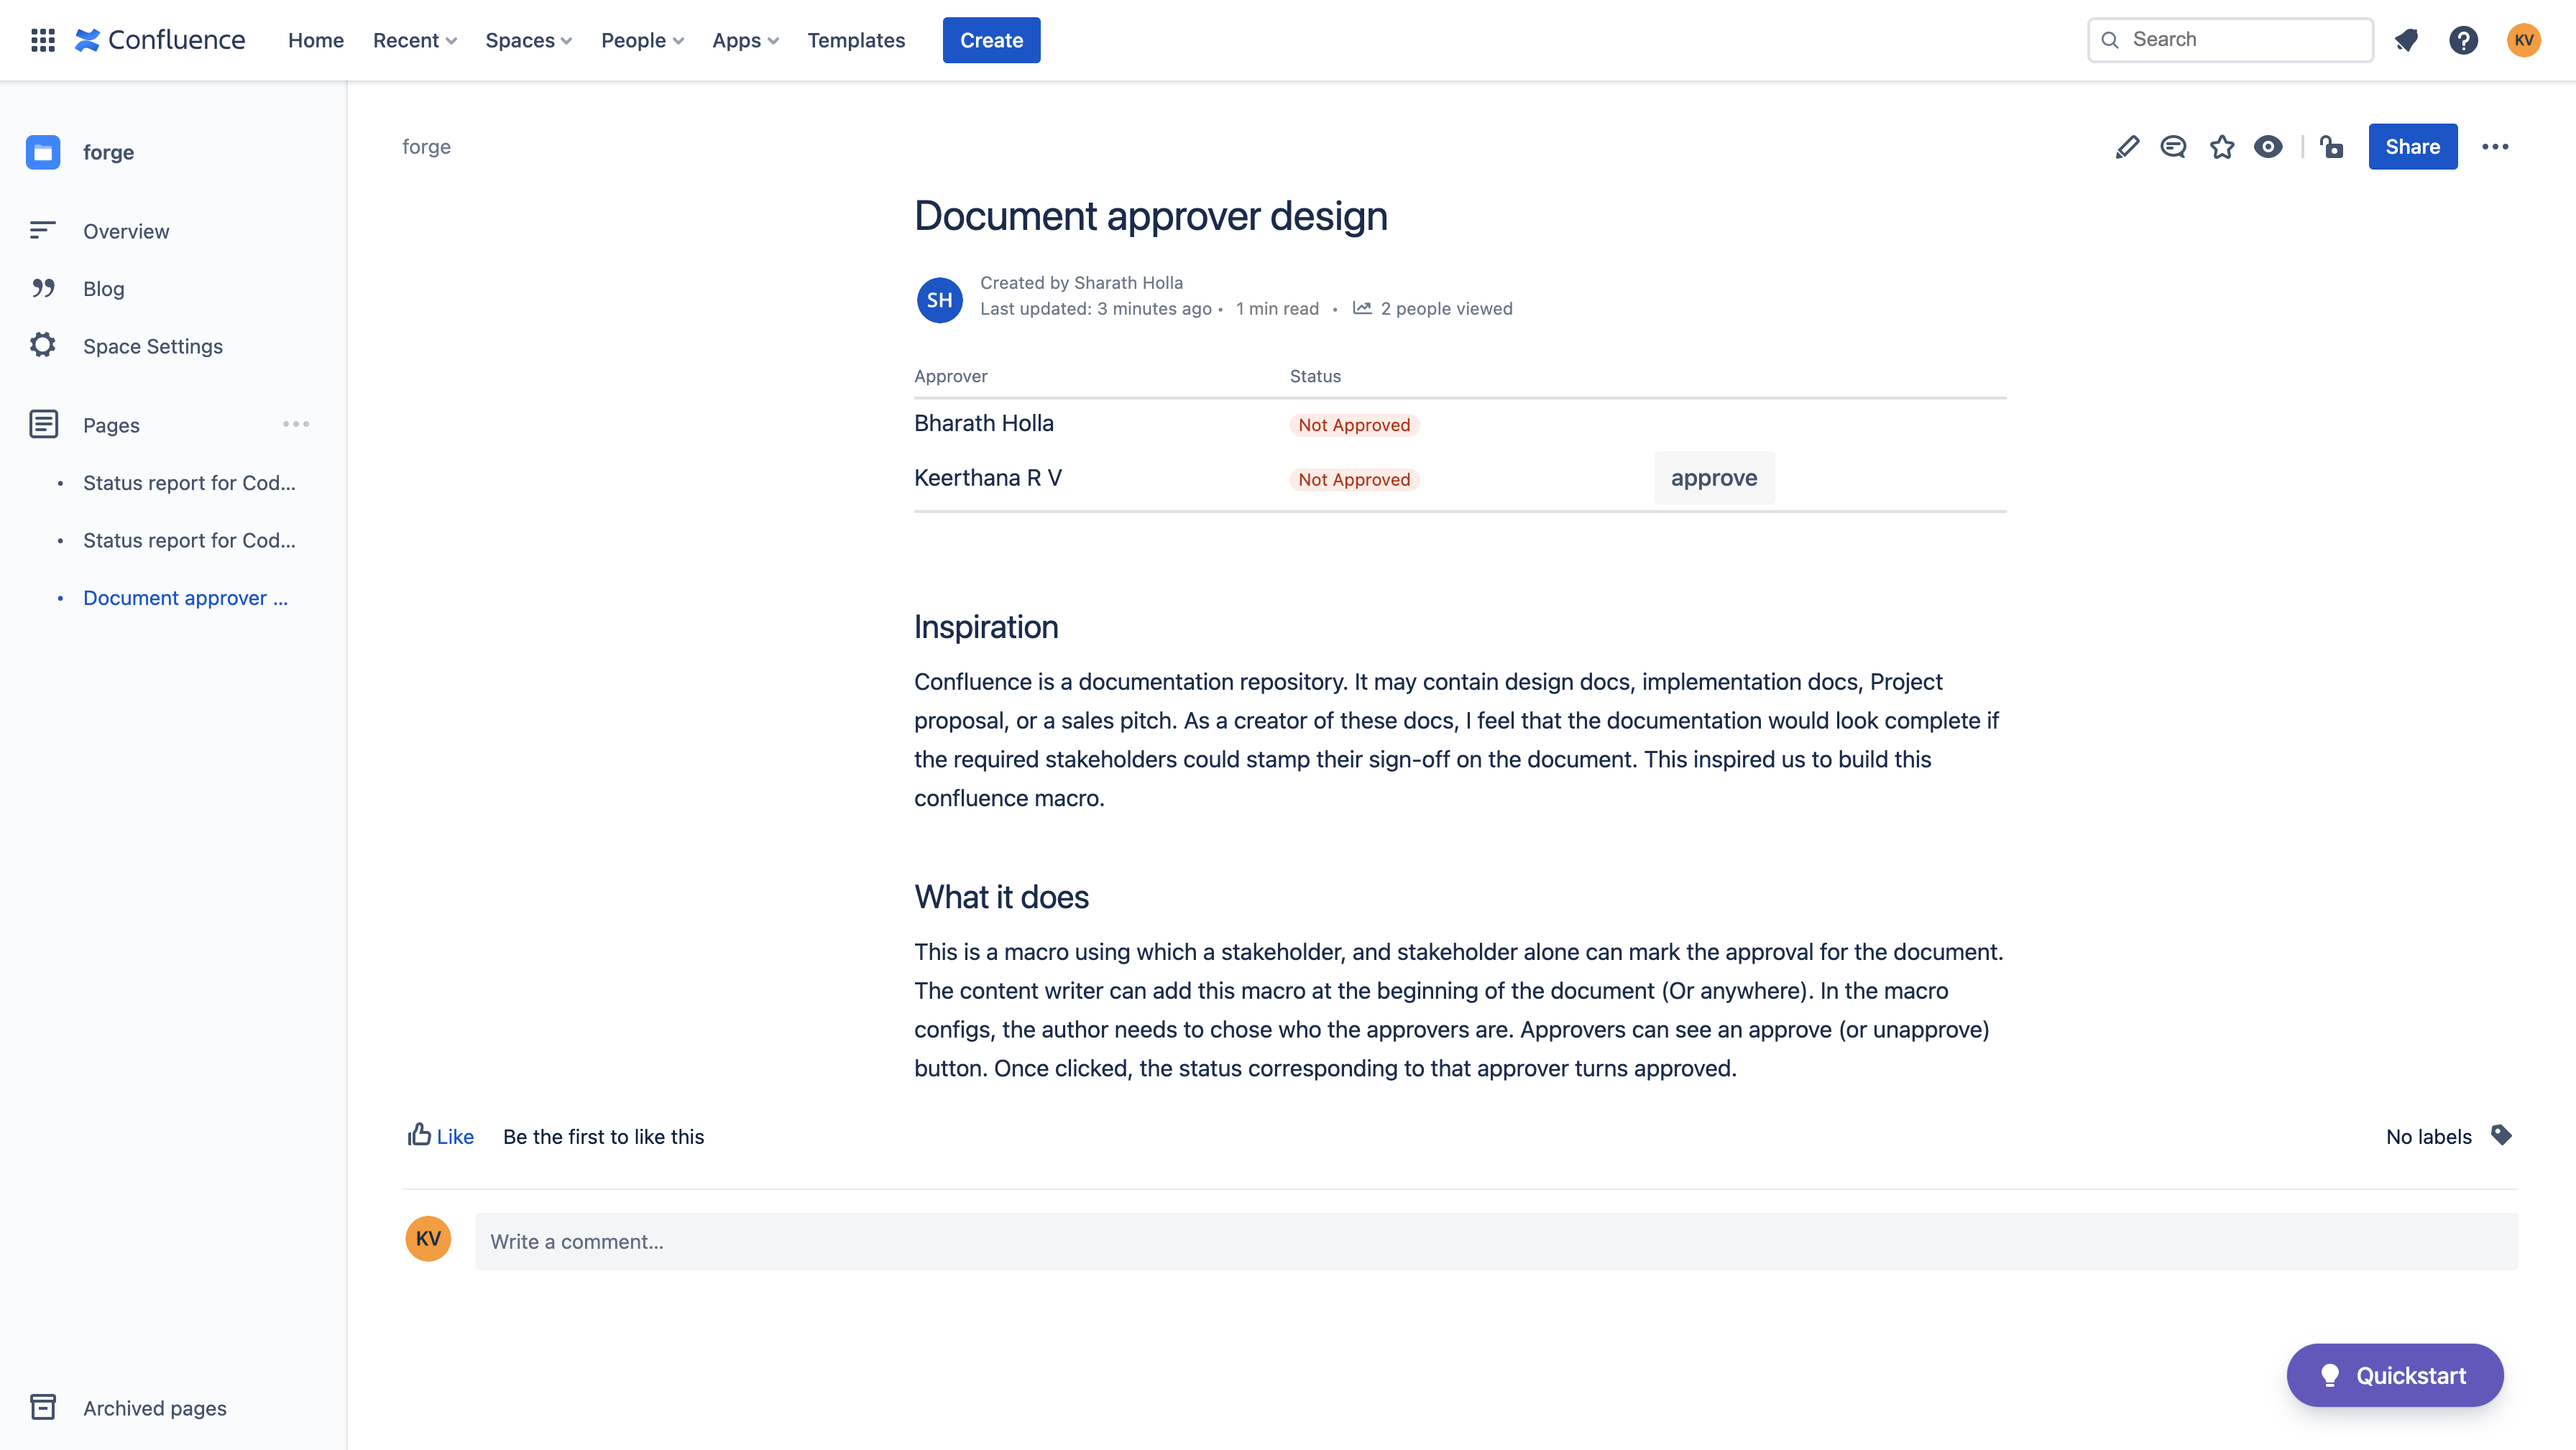Open page restrictions lock icon
The height and width of the screenshot is (1450, 2576).
[x=2332, y=147]
